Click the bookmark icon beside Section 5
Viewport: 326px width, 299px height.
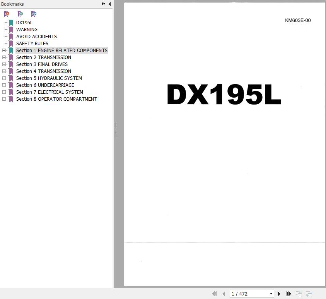click(x=11, y=78)
